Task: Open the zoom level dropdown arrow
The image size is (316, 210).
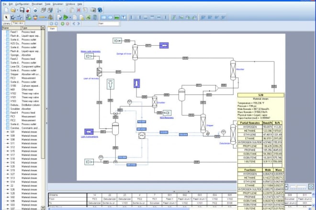Action: click(x=286, y=187)
